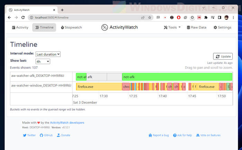Open the Raw Data page
The width and height of the screenshot is (242, 150).
coord(197,27)
